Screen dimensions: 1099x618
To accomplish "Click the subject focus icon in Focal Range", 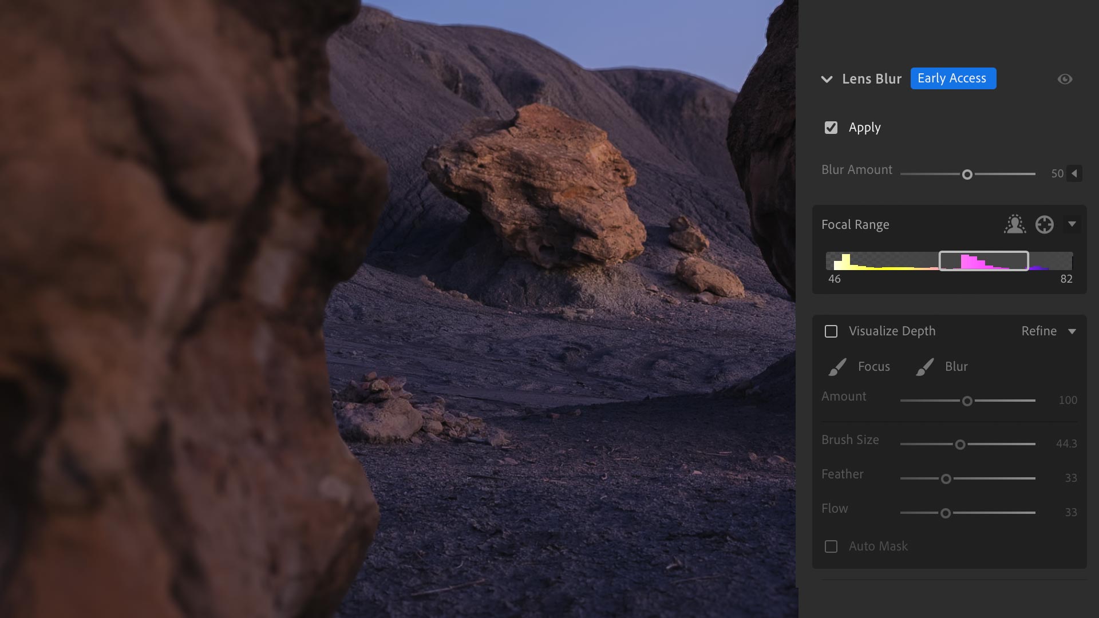I will click(1014, 224).
